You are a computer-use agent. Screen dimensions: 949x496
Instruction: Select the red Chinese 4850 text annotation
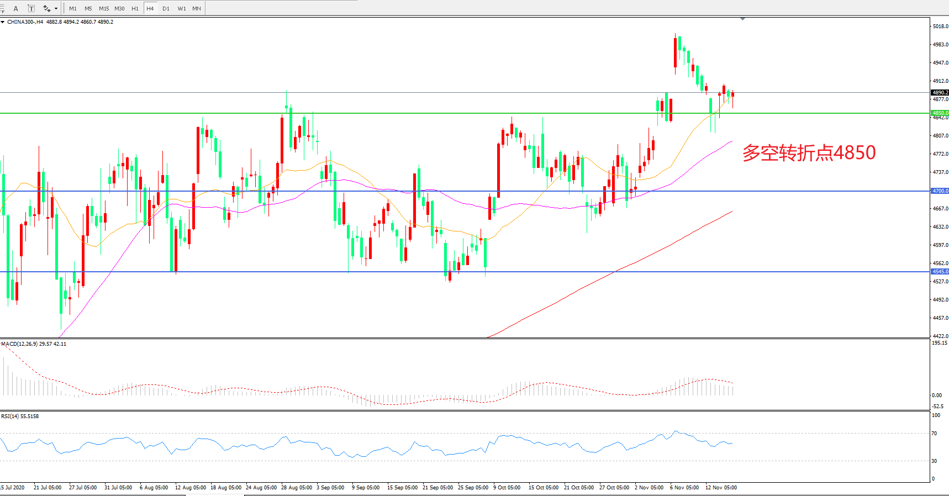(x=809, y=152)
